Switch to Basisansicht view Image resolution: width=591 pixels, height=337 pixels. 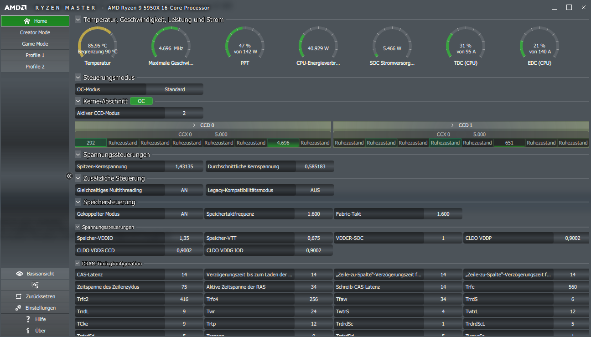pyautogui.click(x=35, y=274)
